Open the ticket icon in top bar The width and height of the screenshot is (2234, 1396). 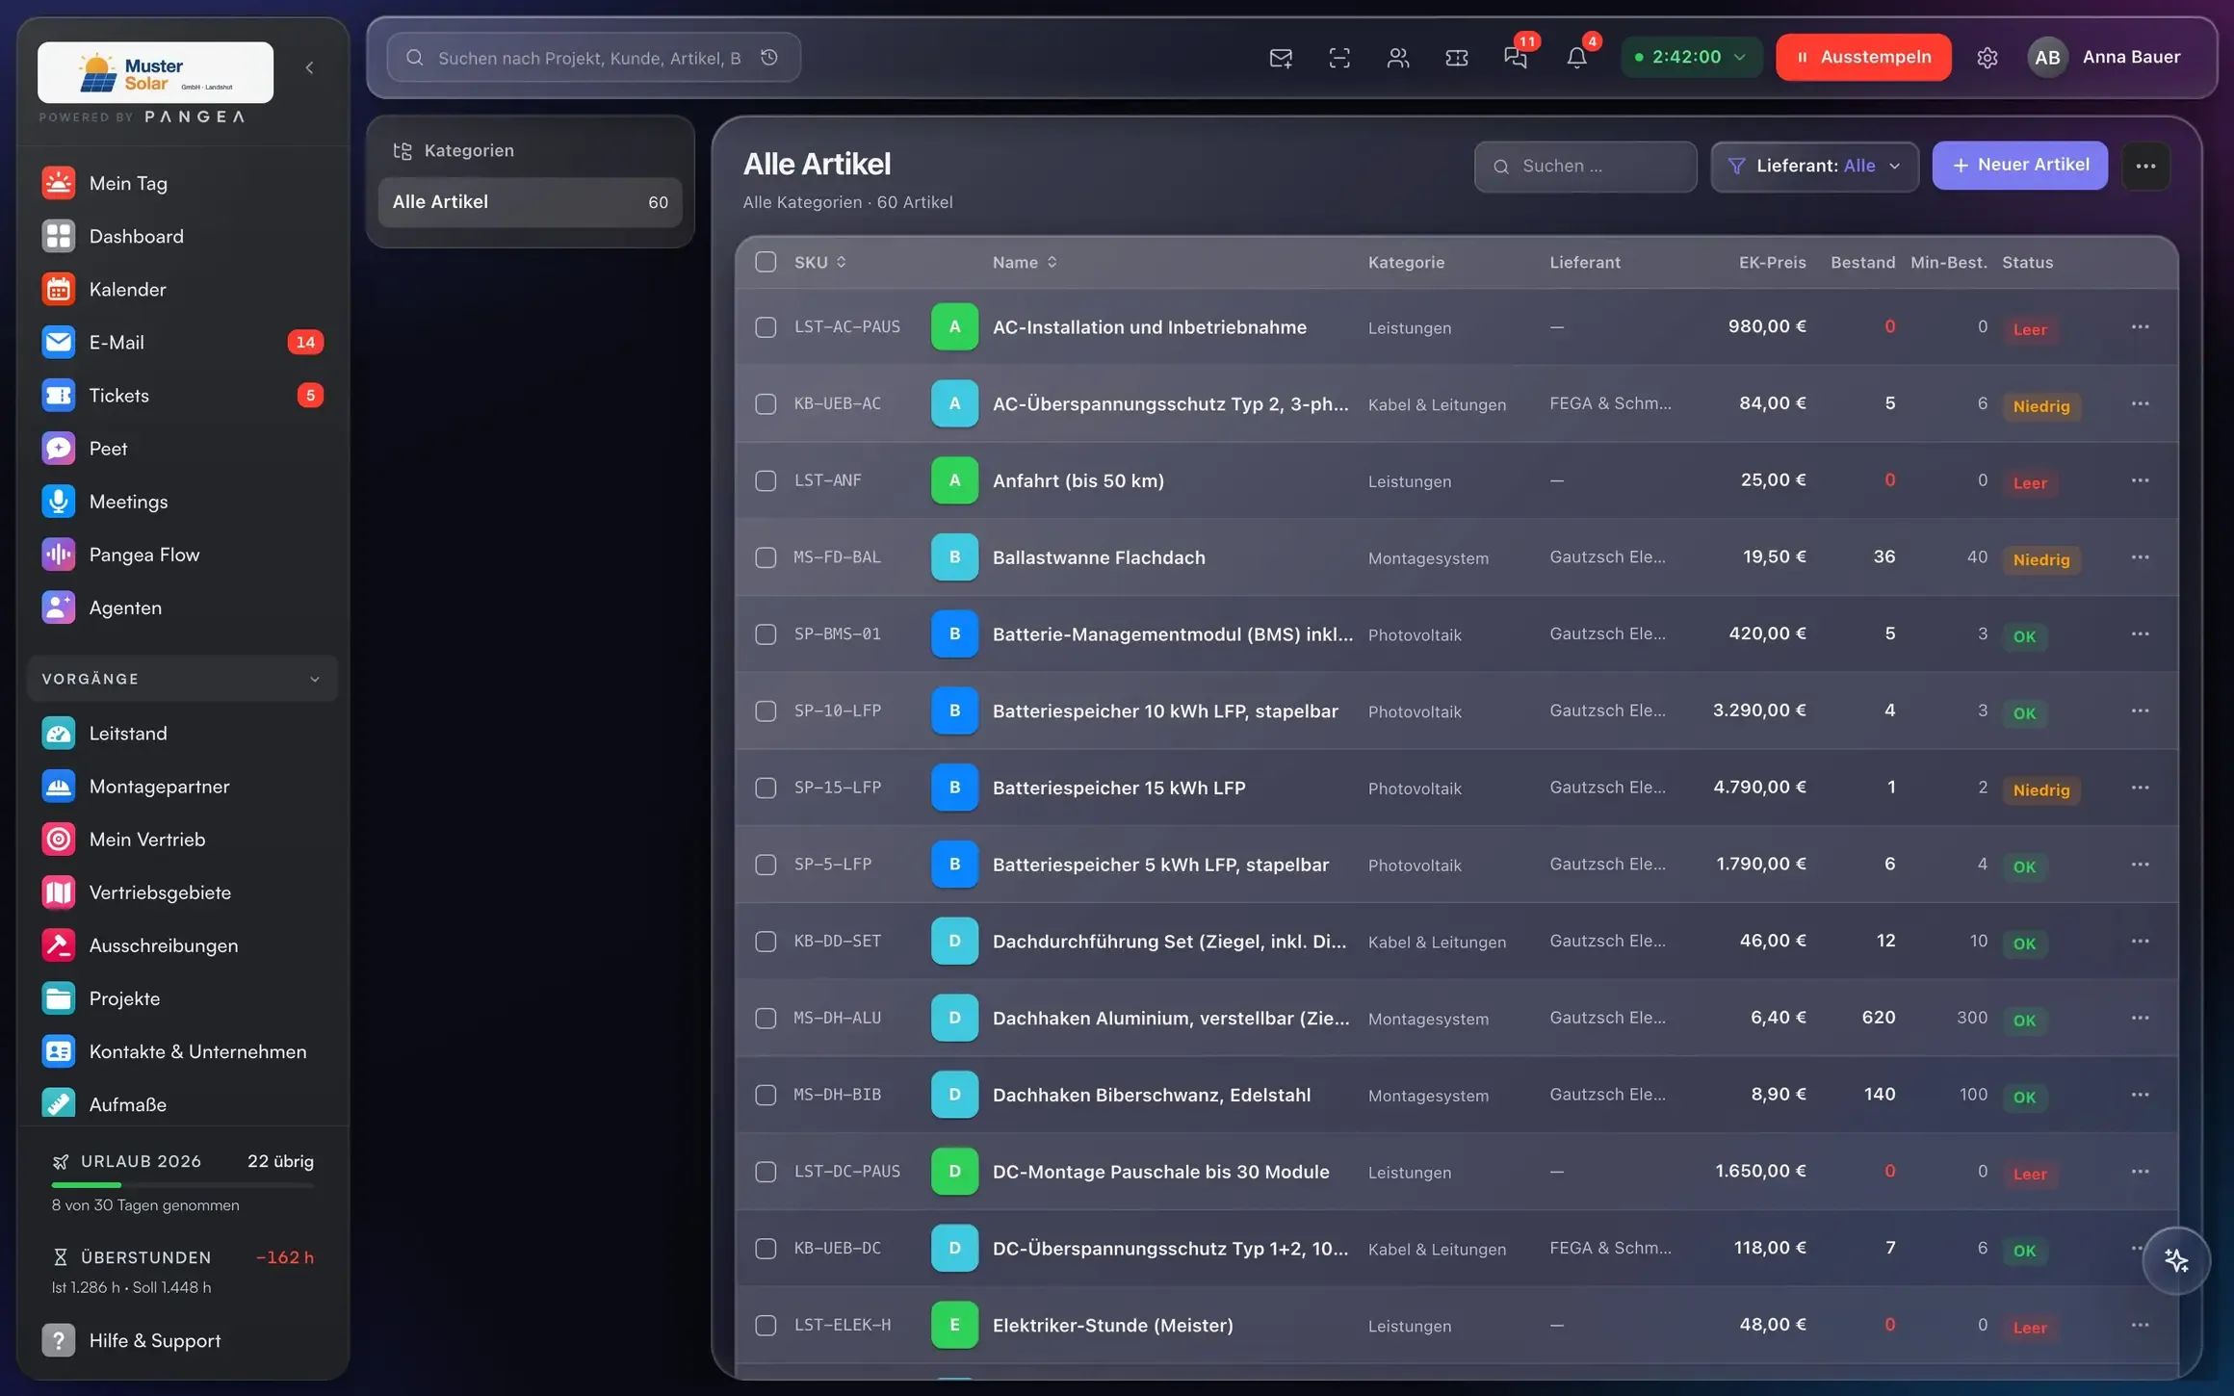(x=1457, y=58)
